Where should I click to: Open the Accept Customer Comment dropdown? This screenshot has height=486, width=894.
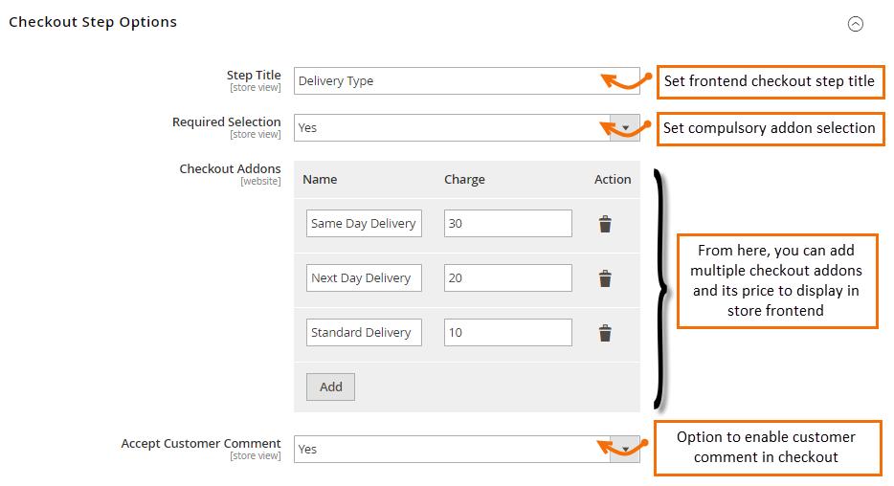tap(466, 449)
